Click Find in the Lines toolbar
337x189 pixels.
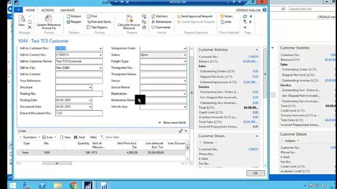[80, 137]
